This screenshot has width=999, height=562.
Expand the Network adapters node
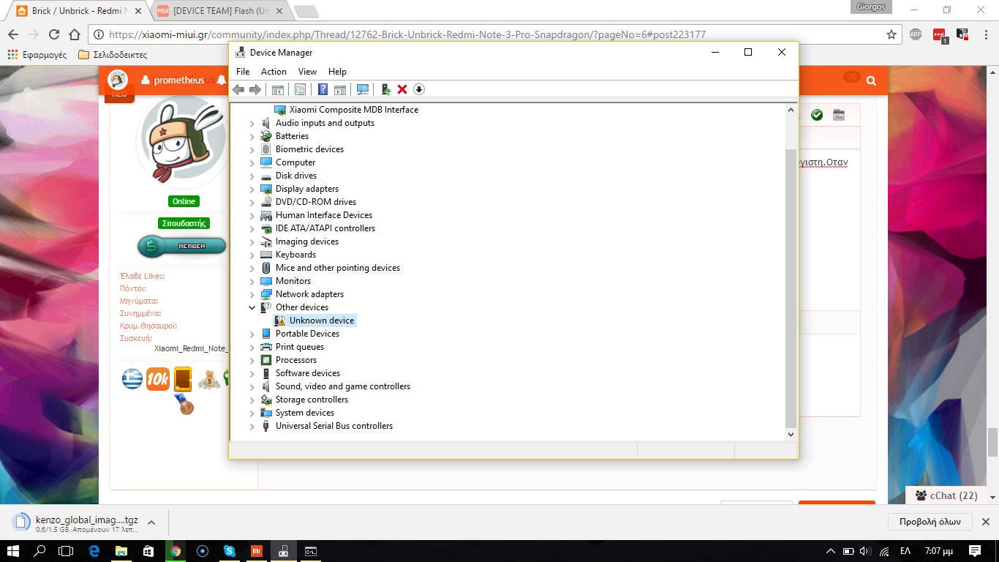252,294
